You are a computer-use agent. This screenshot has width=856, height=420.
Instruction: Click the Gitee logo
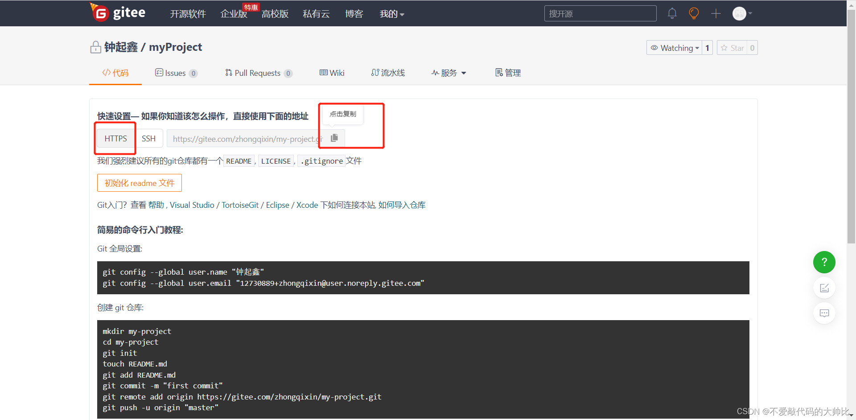(118, 13)
